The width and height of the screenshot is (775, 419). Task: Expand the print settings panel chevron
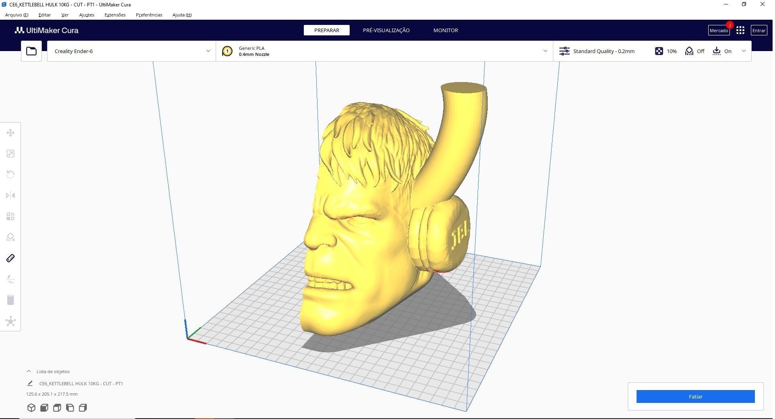coord(744,51)
